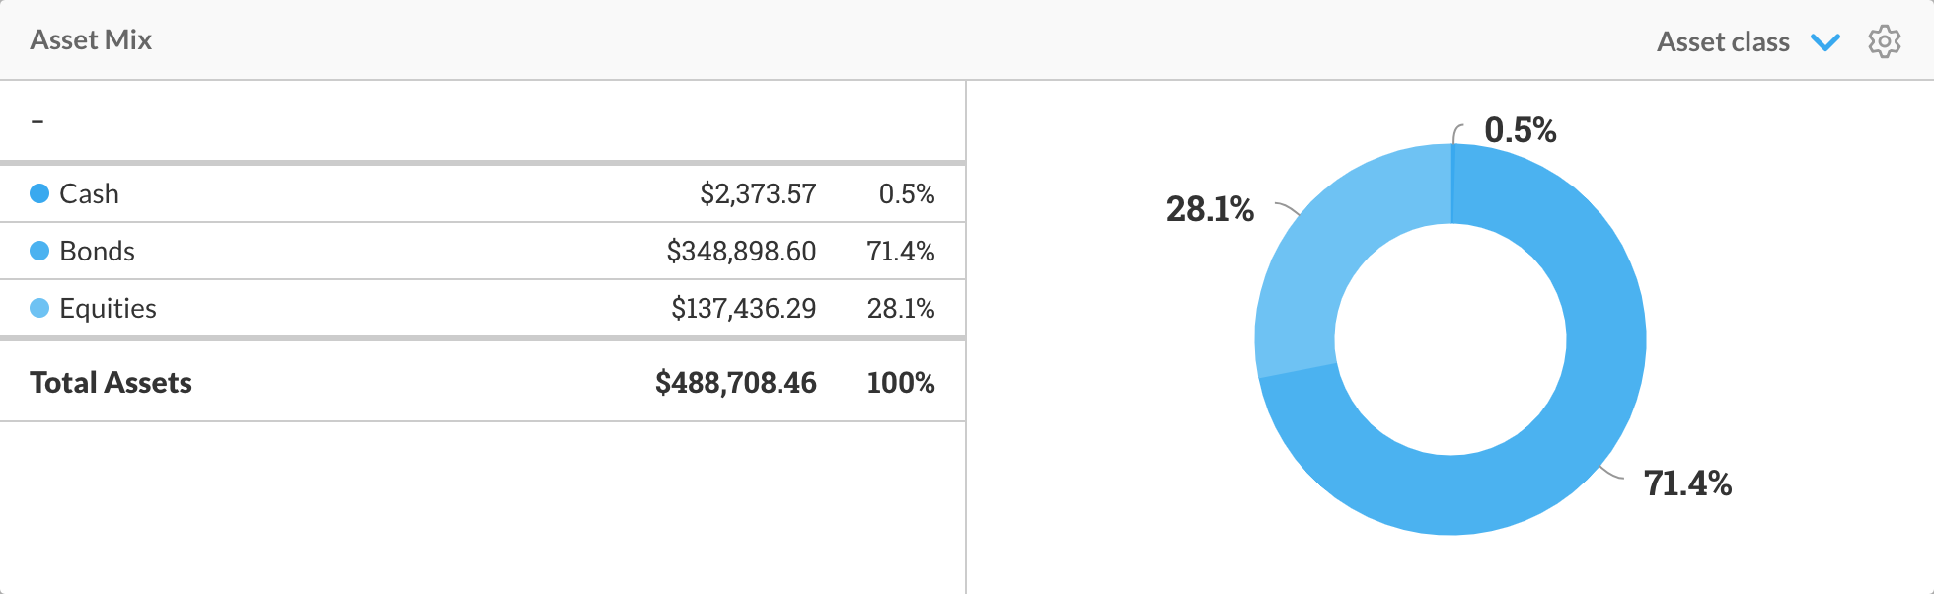Click the 28.1% label beside the donut chart

[x=1210, y=209]
